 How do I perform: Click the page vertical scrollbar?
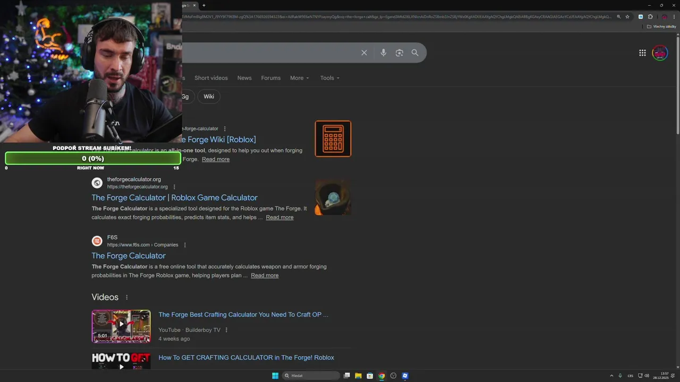[677, 85]
